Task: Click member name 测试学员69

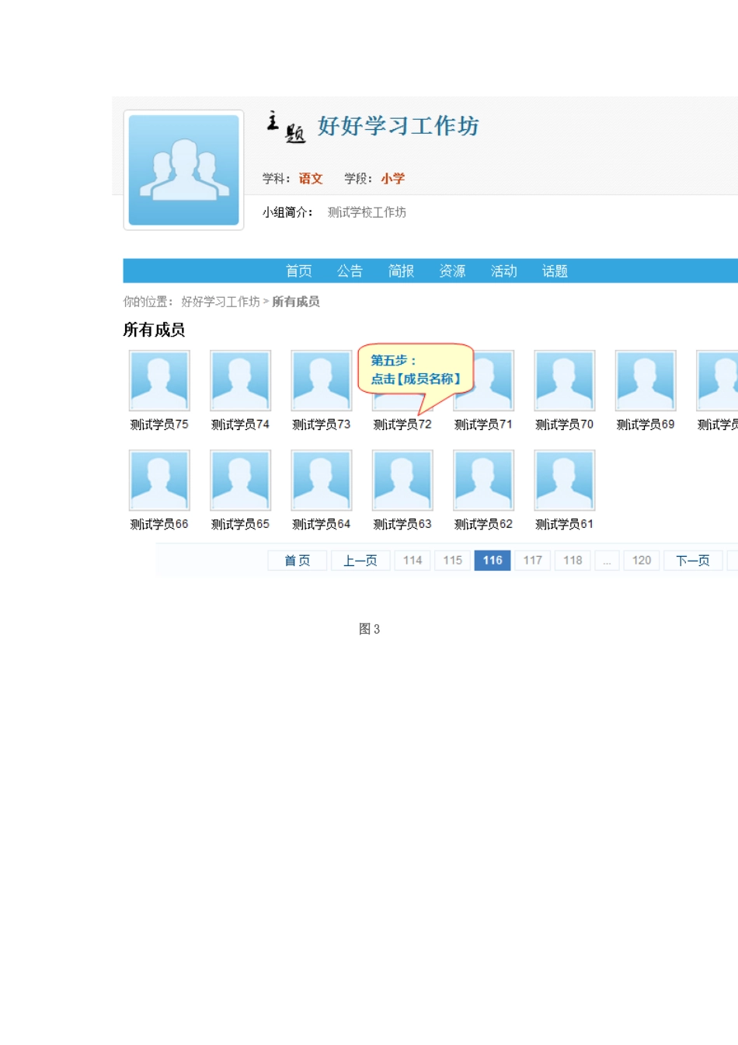Action: click(646, 425)
